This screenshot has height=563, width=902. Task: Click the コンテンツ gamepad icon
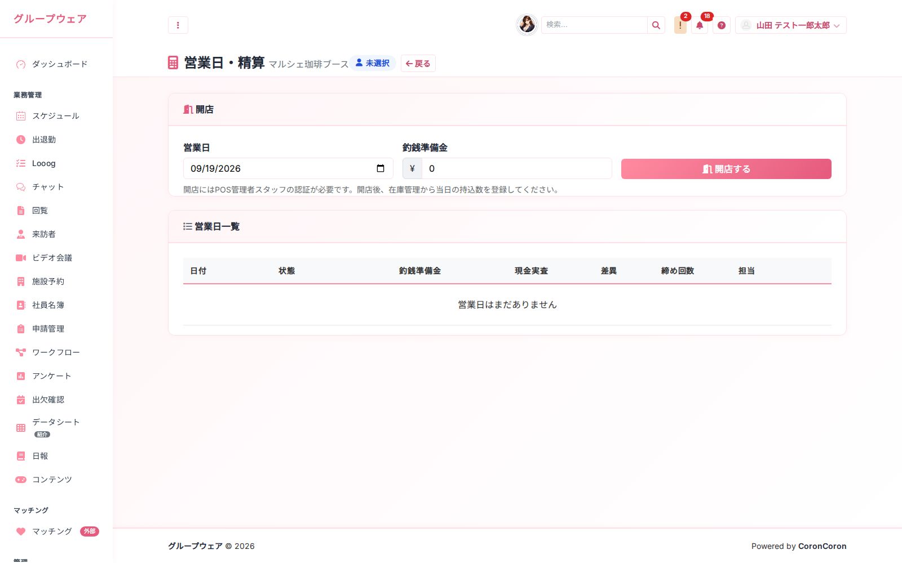pyautogui.click(x=21, y=480)
